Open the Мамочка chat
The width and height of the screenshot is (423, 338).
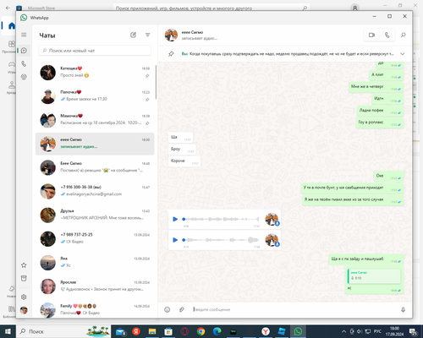pyautogui.click(x=95, y=120)
